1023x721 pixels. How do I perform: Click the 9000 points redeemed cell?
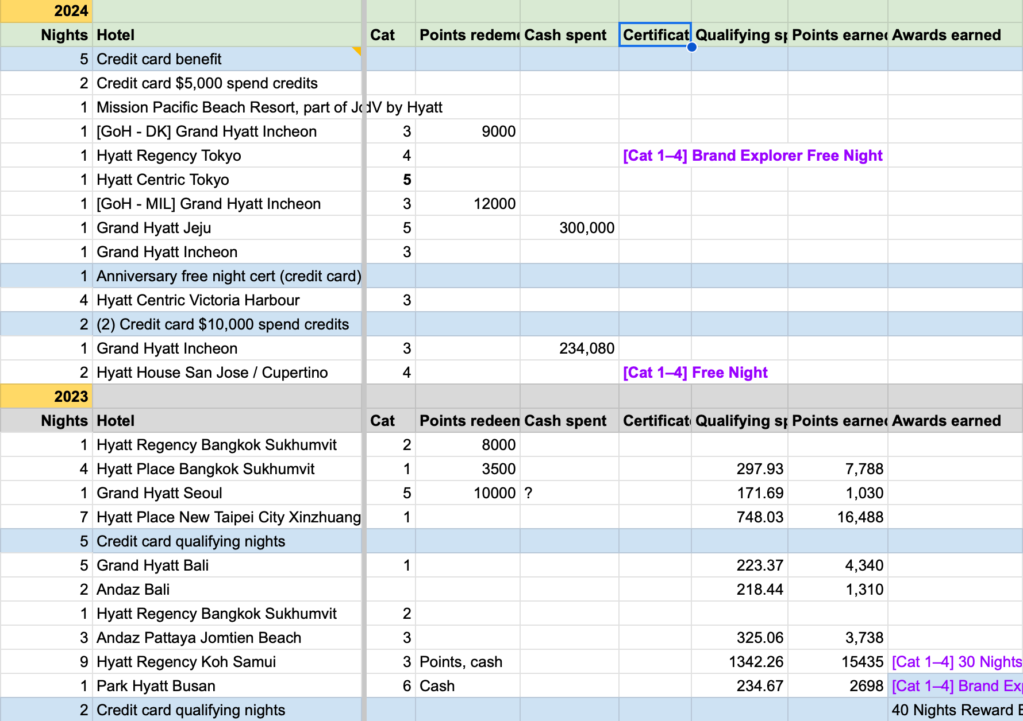coord(468,131)
